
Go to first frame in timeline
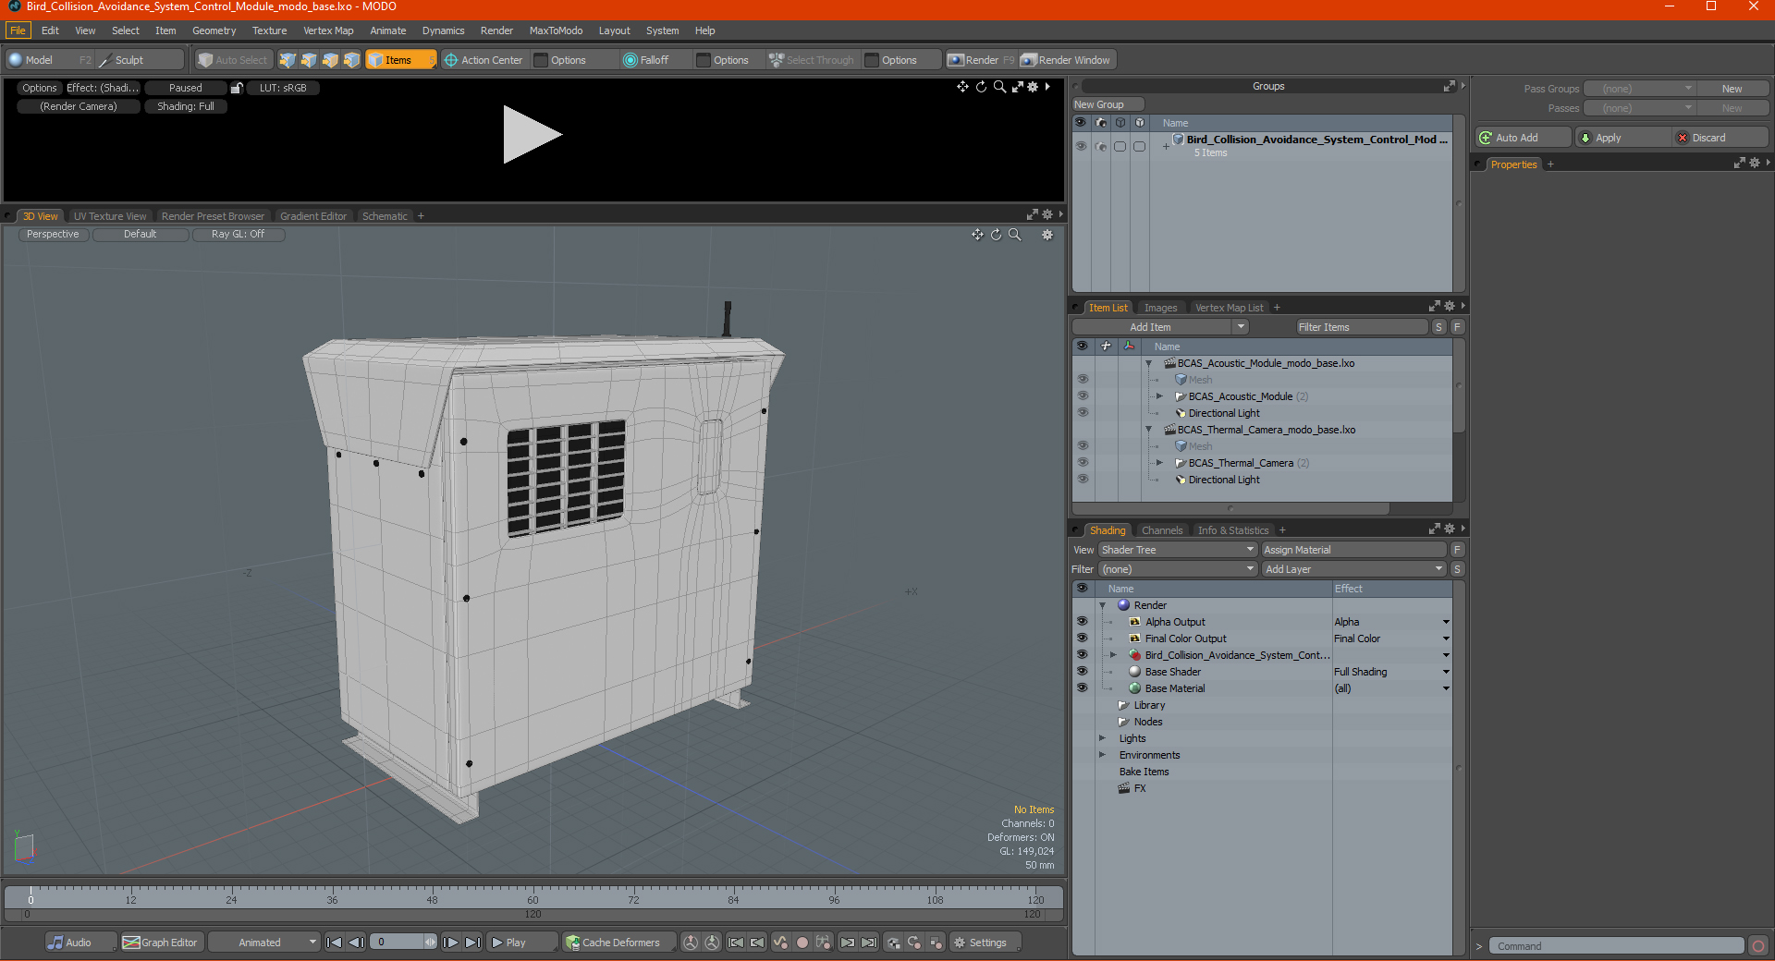tap(335, 943)
